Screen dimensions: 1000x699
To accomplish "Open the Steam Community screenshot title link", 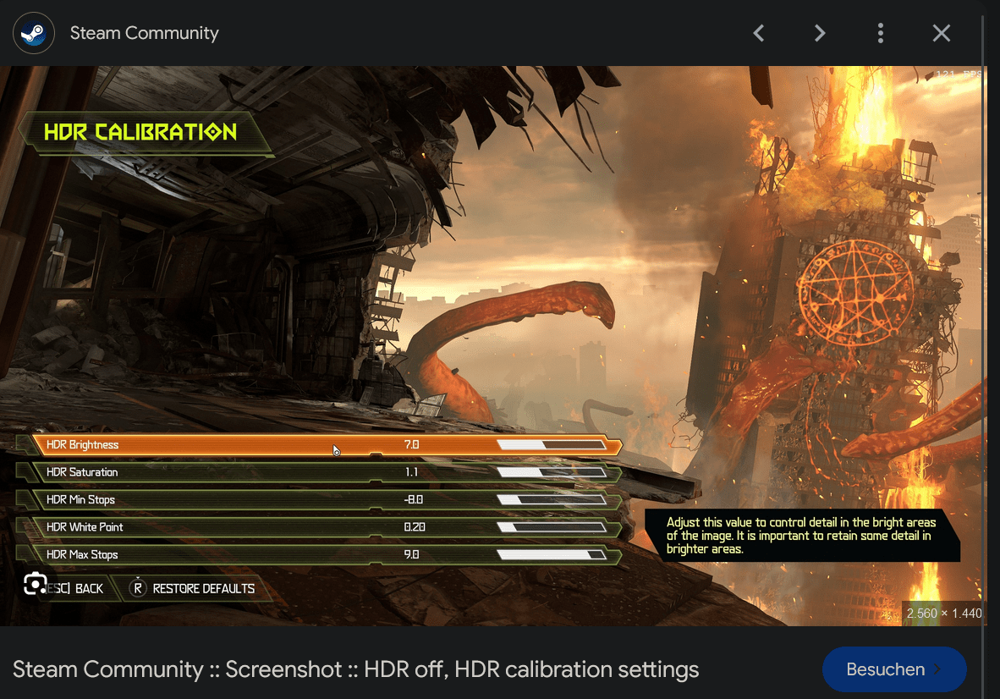I will pyautogui.click(x=356, y=669).
